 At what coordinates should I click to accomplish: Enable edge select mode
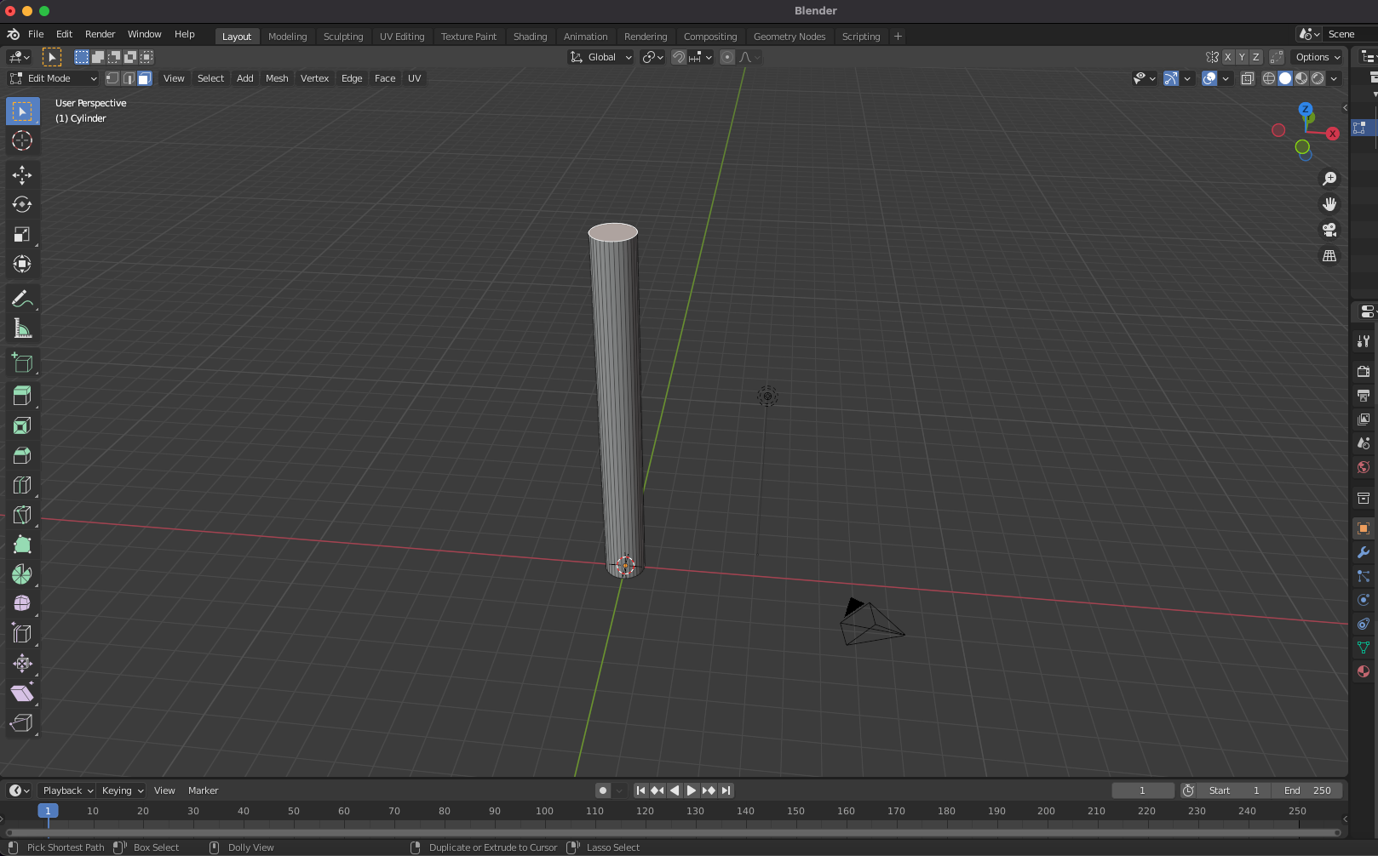129,78
